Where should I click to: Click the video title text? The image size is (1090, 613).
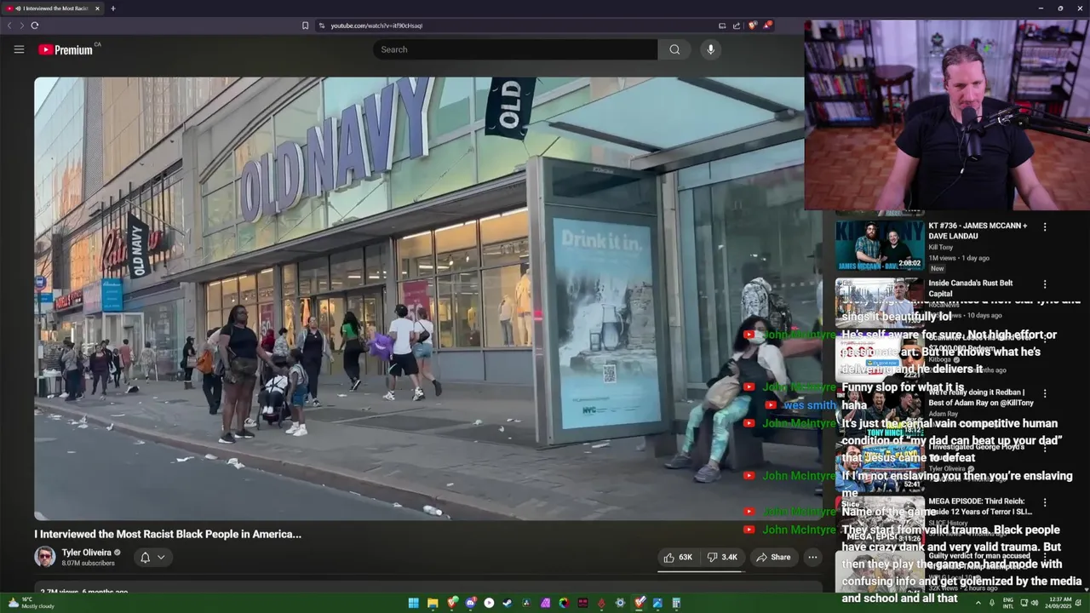tap(168, 534)
